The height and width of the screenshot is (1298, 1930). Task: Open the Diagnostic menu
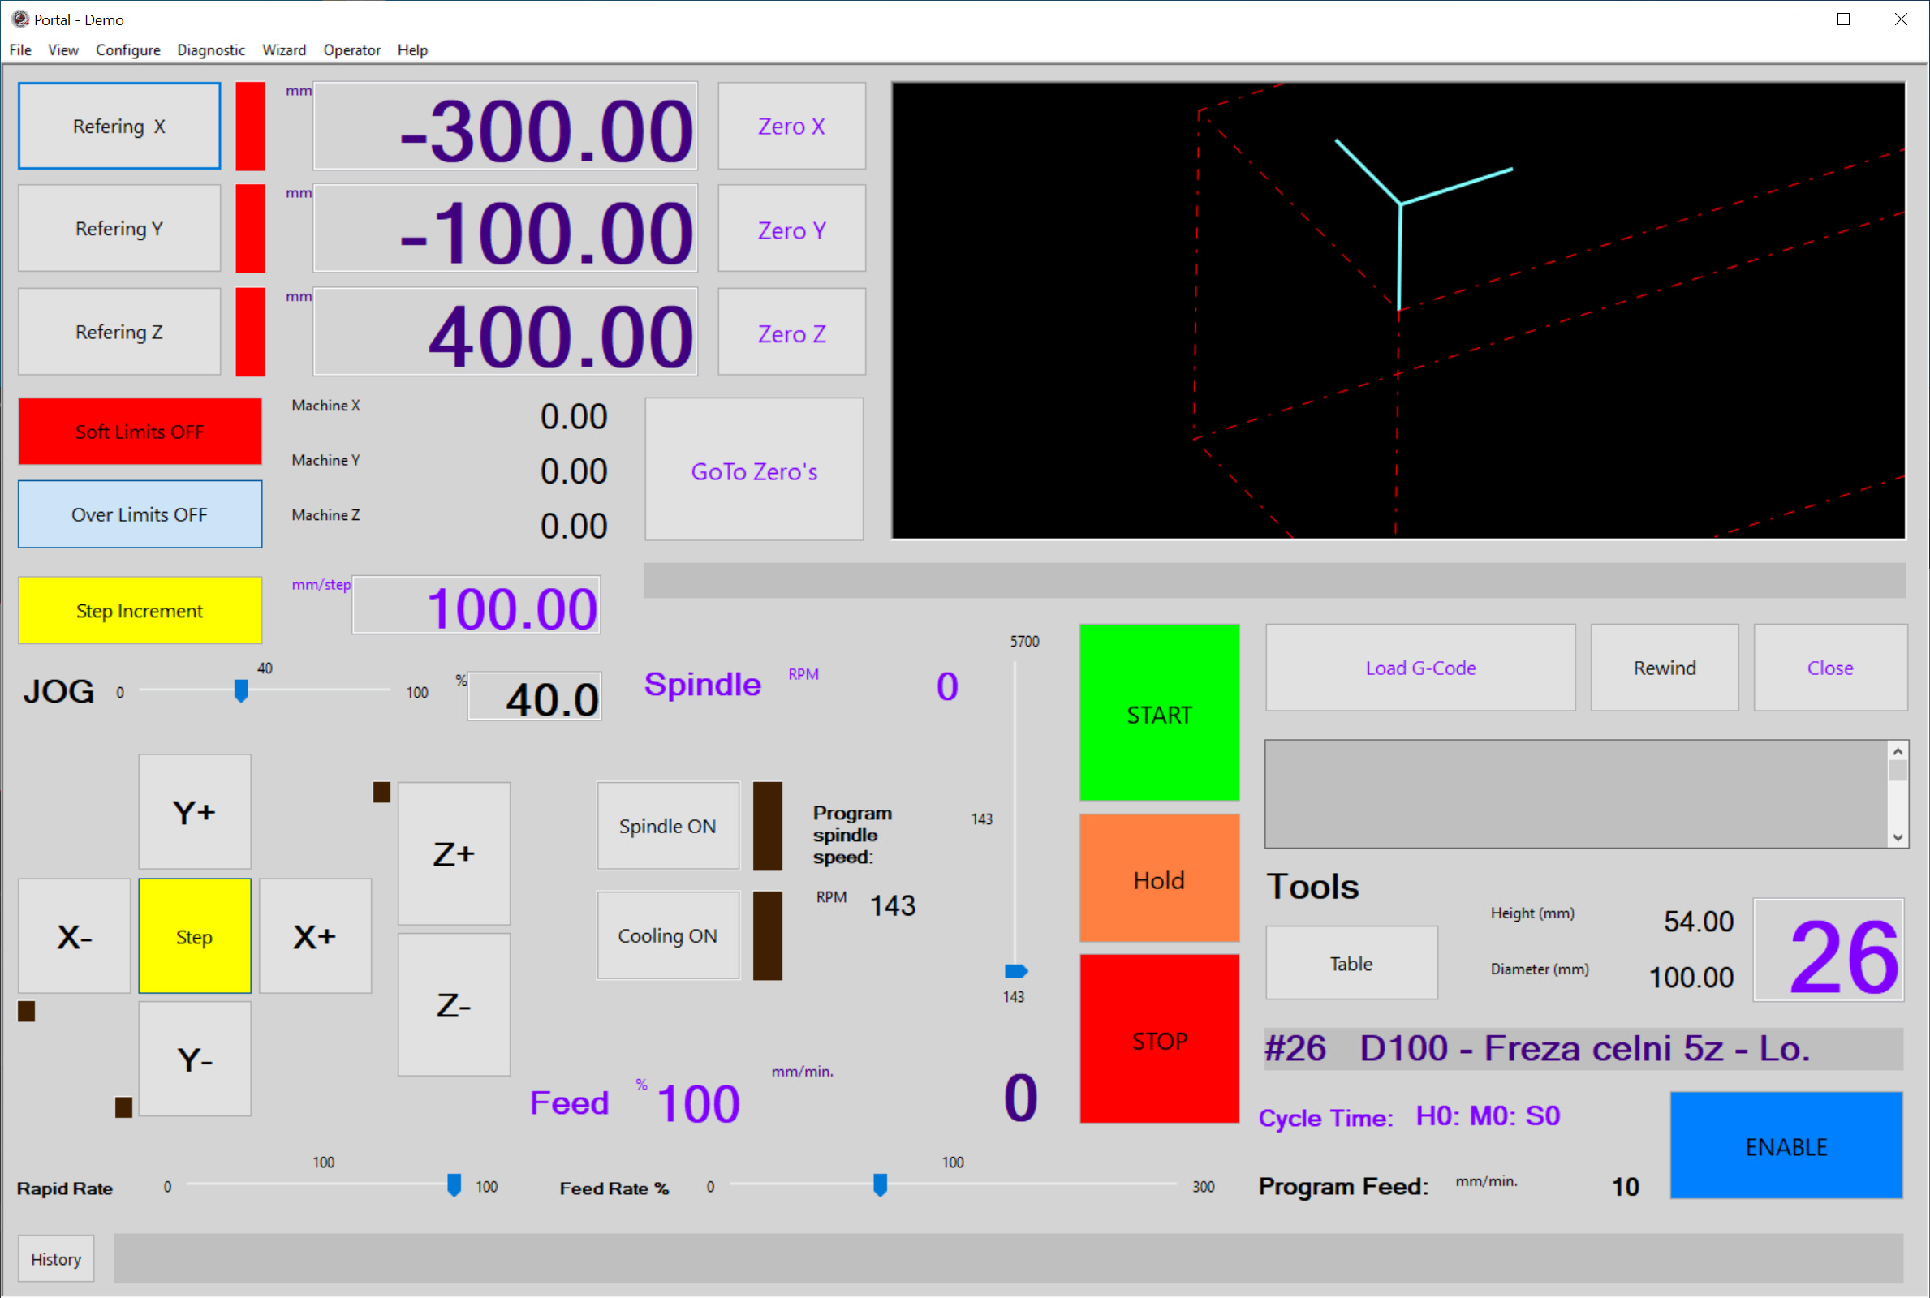point(210,49)
